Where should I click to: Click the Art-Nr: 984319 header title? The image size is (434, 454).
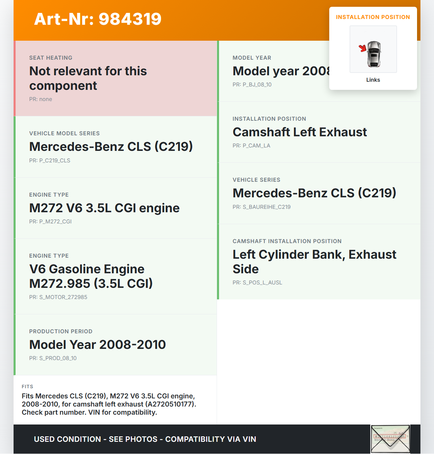98,19
